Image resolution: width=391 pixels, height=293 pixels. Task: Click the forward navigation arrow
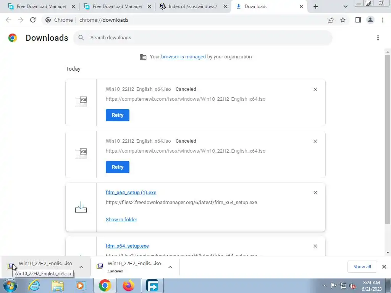pyautogui.click(x=21, y=20)
